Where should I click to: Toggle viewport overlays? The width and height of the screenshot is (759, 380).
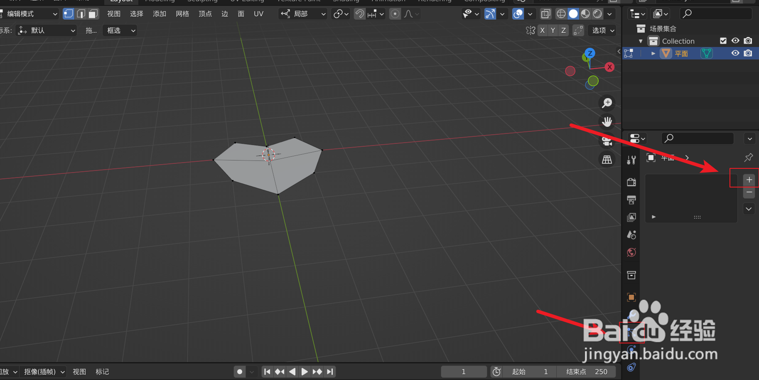click(x=518, y=14)
